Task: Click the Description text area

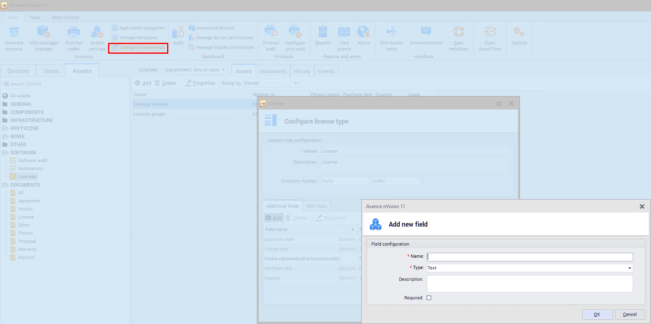Action: click(x=530, y=284)
